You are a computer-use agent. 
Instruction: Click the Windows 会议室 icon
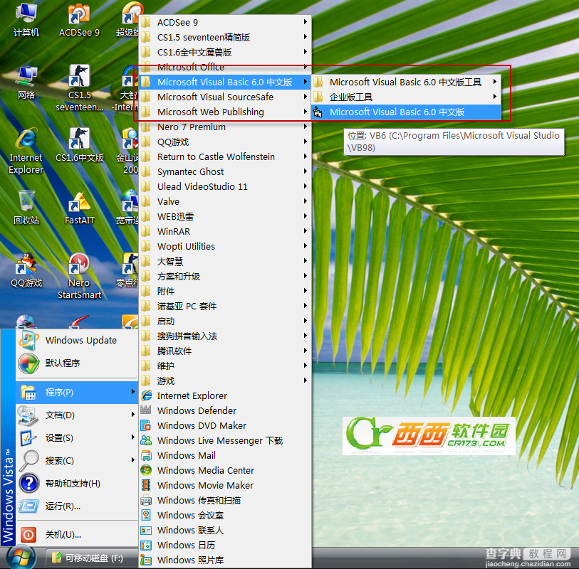coord(146,515)
